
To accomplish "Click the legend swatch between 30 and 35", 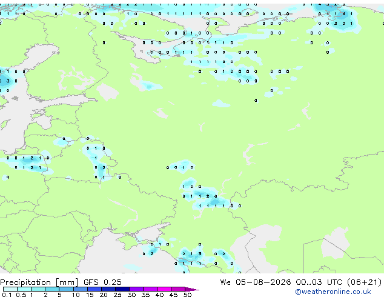I will [x=136, y=289].
